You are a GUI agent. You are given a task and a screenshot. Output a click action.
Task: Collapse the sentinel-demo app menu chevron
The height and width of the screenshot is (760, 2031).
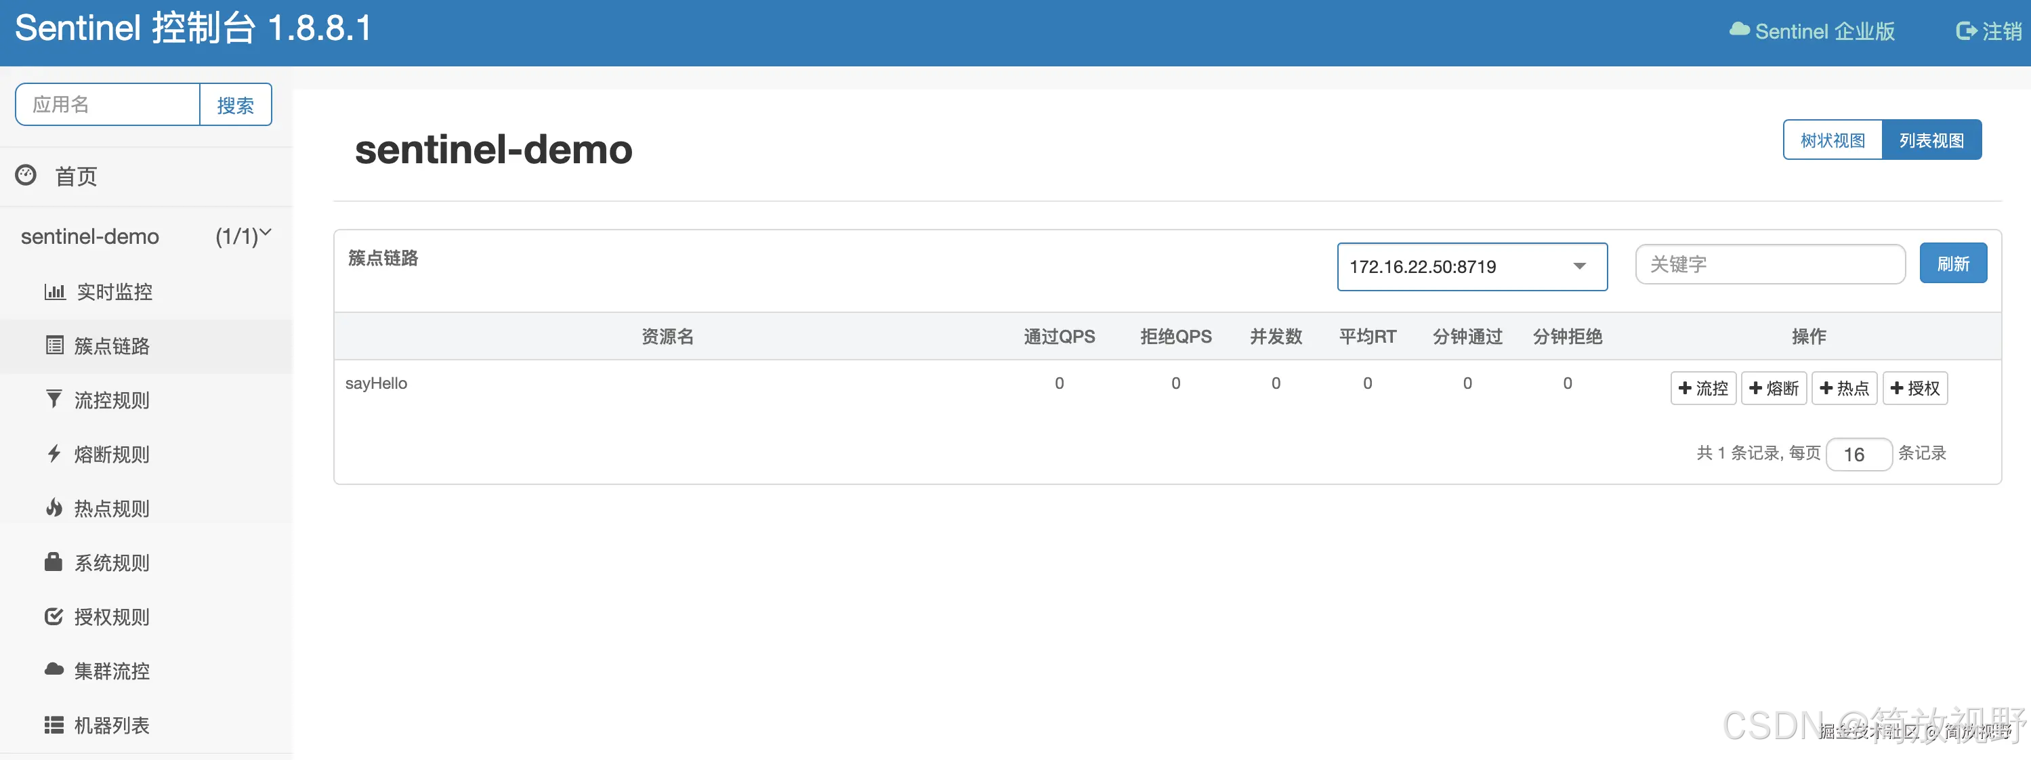[266, 232]
